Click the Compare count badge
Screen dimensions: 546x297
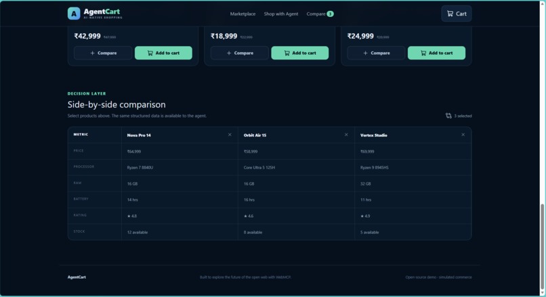330,14
